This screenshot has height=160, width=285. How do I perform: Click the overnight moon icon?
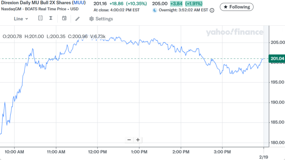(155, 10)
